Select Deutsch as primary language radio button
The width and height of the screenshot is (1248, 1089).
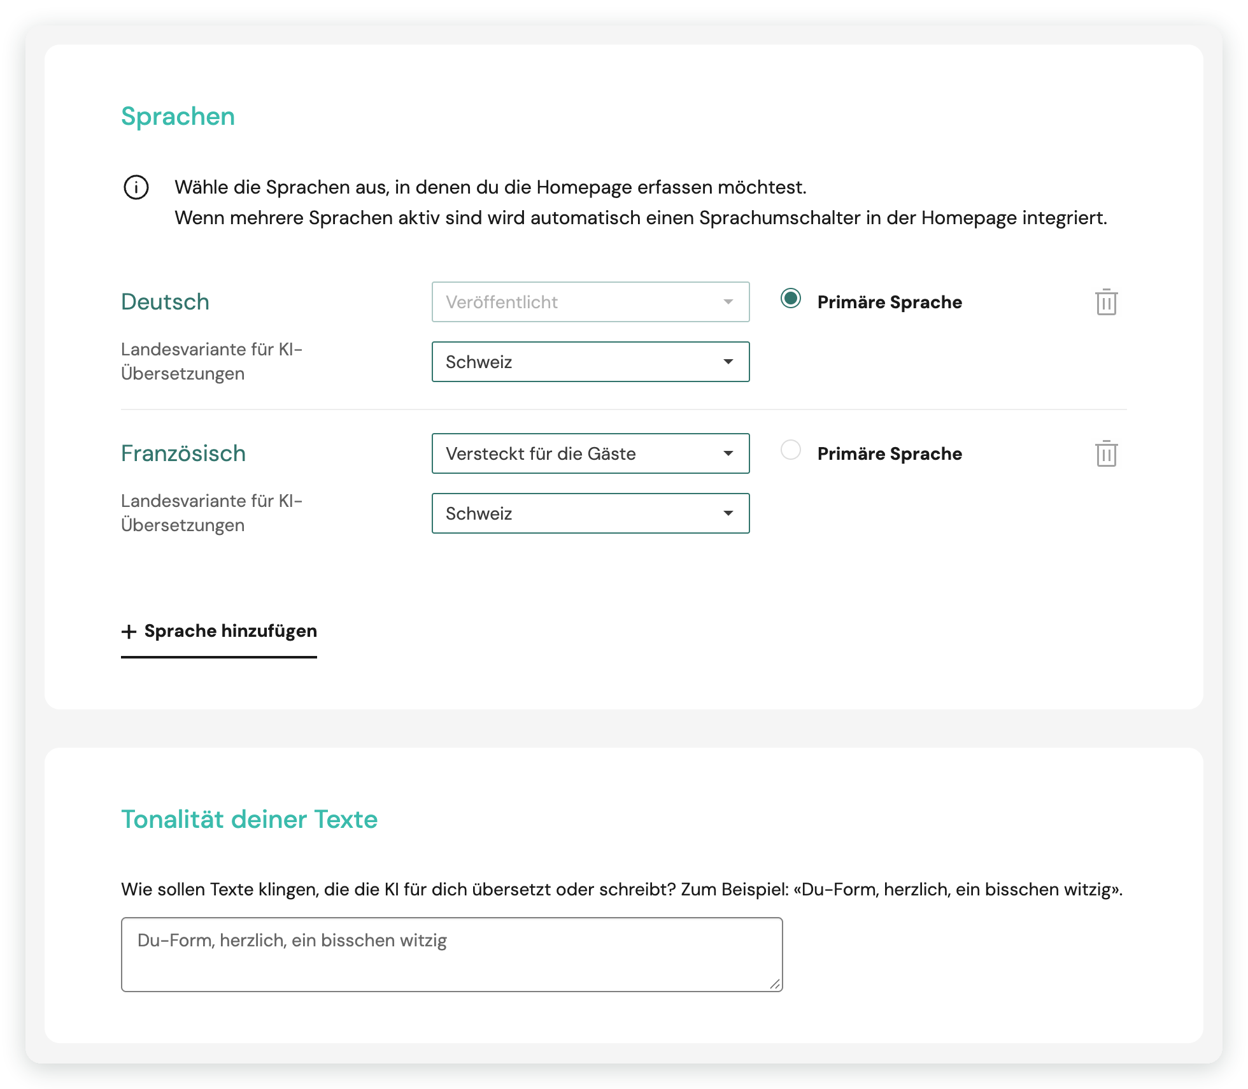791,298
